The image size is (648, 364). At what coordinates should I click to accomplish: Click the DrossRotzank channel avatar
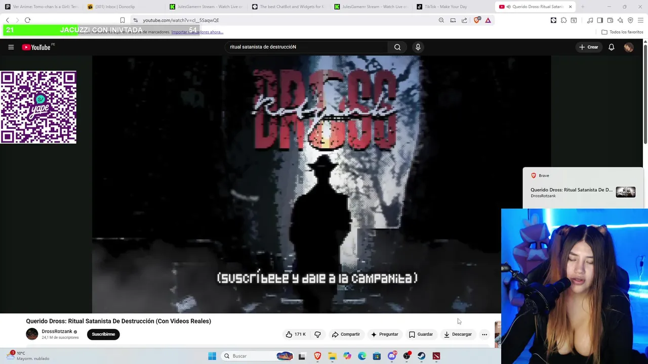click(x=32, y=334)
